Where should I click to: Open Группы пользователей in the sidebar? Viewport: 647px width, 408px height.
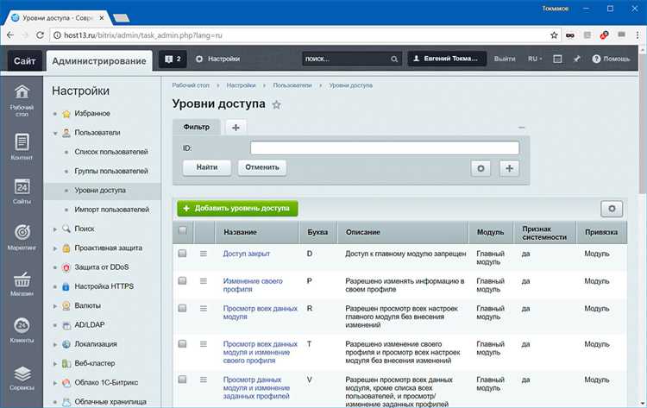tap(111, 171)
